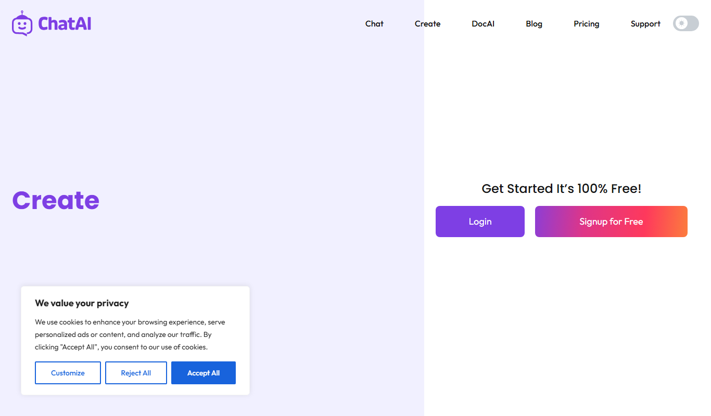Click the cookie description paragraph
Viewport: 711px width, 416px height.
coord(130,334)
